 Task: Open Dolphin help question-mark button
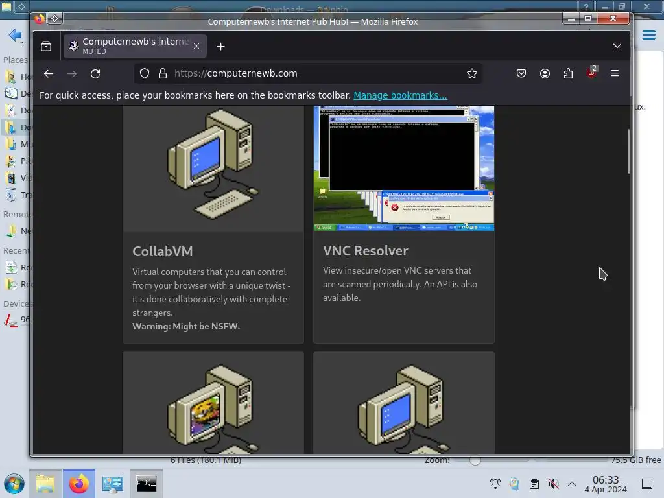click(x=586, y=6)
